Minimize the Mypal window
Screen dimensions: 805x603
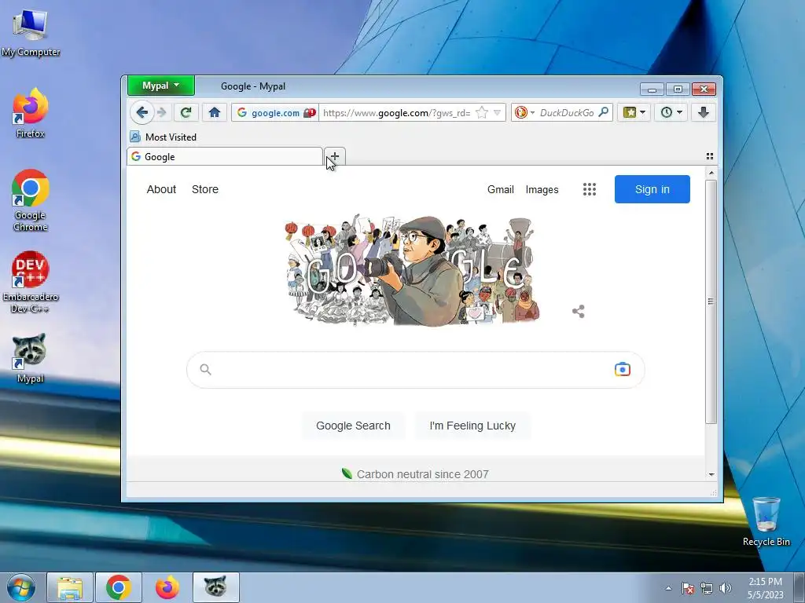(652, 90)
